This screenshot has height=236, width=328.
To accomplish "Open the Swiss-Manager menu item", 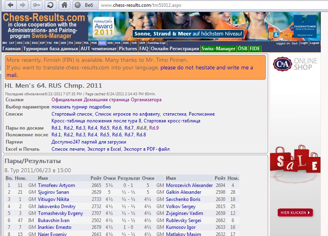I will tap(218, 49).
